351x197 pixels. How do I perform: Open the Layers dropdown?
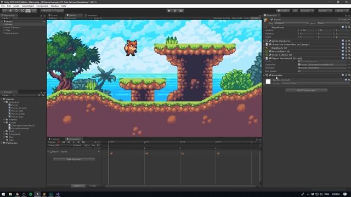coord(325,11)
